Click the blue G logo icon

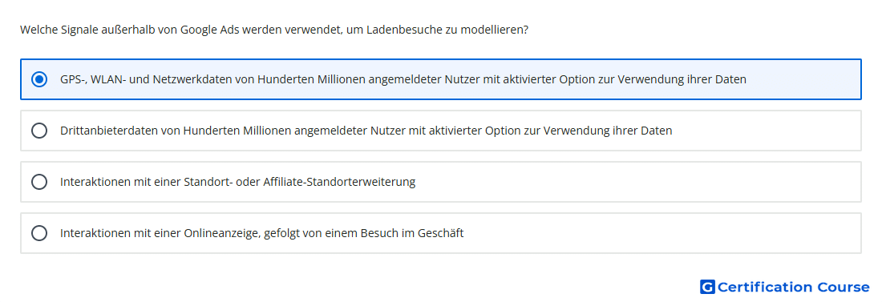click(707, 288)
